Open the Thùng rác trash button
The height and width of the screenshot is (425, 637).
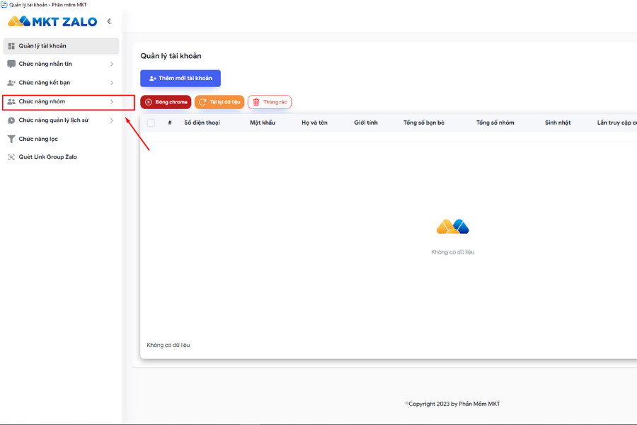tap(270, 102)
